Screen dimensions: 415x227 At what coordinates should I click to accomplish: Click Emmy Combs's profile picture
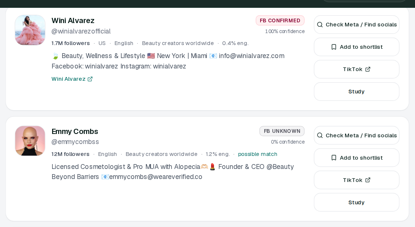click(x=30, y=141)
